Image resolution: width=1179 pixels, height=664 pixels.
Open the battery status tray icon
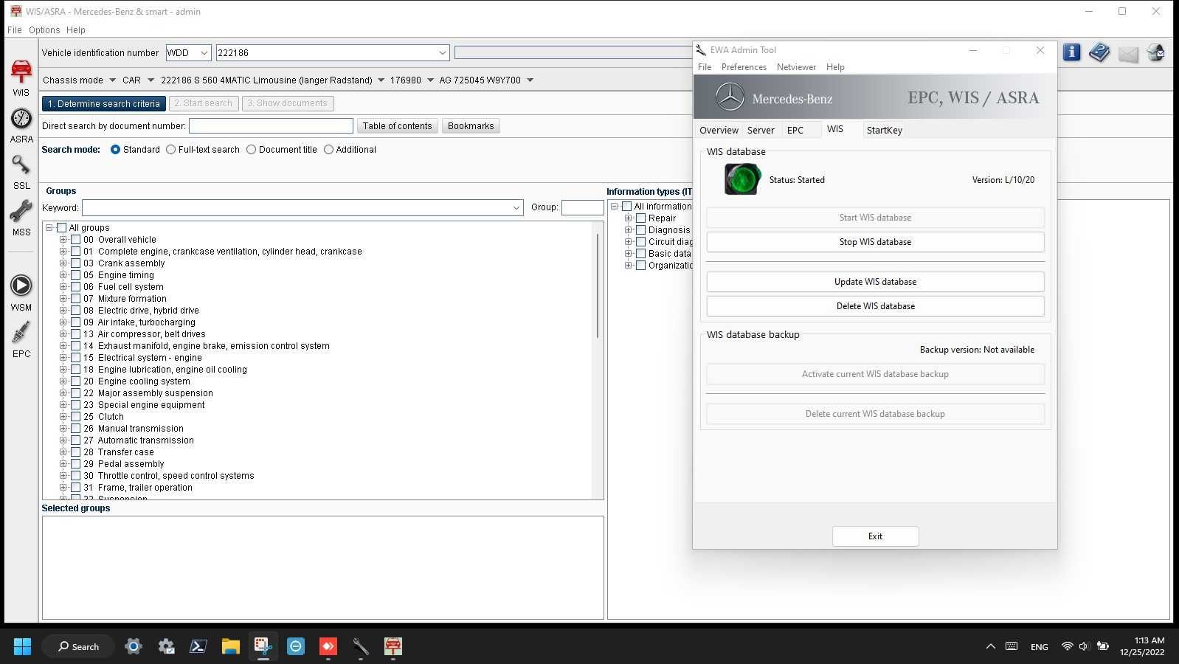click(x=1102, y=646)
